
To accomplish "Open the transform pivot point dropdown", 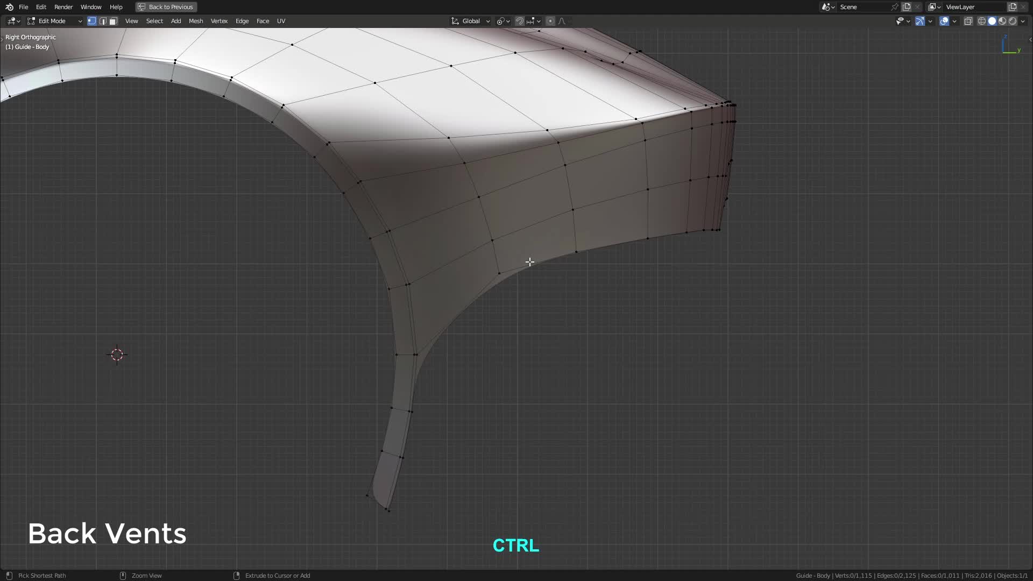I will [503, 21].
